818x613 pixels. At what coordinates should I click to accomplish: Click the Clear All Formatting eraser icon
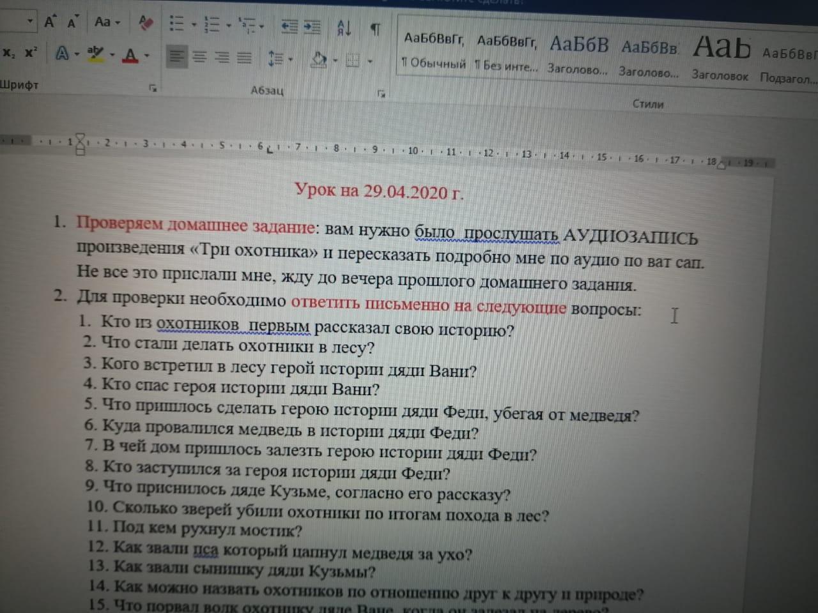coord(146,24)
